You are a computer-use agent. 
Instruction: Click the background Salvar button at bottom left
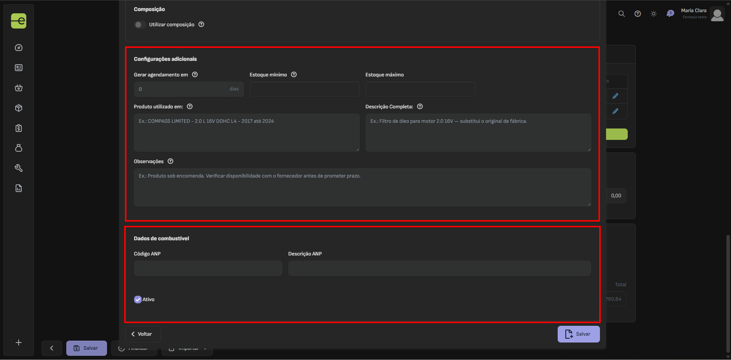(86, 348)
